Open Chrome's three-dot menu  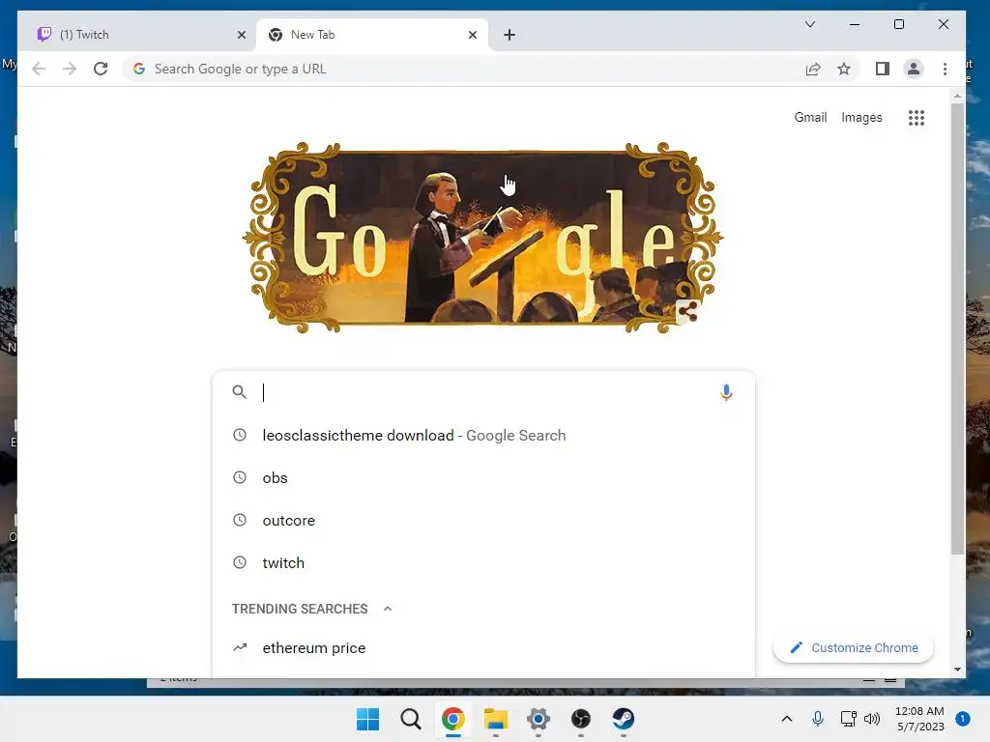(x=945, y=69)
